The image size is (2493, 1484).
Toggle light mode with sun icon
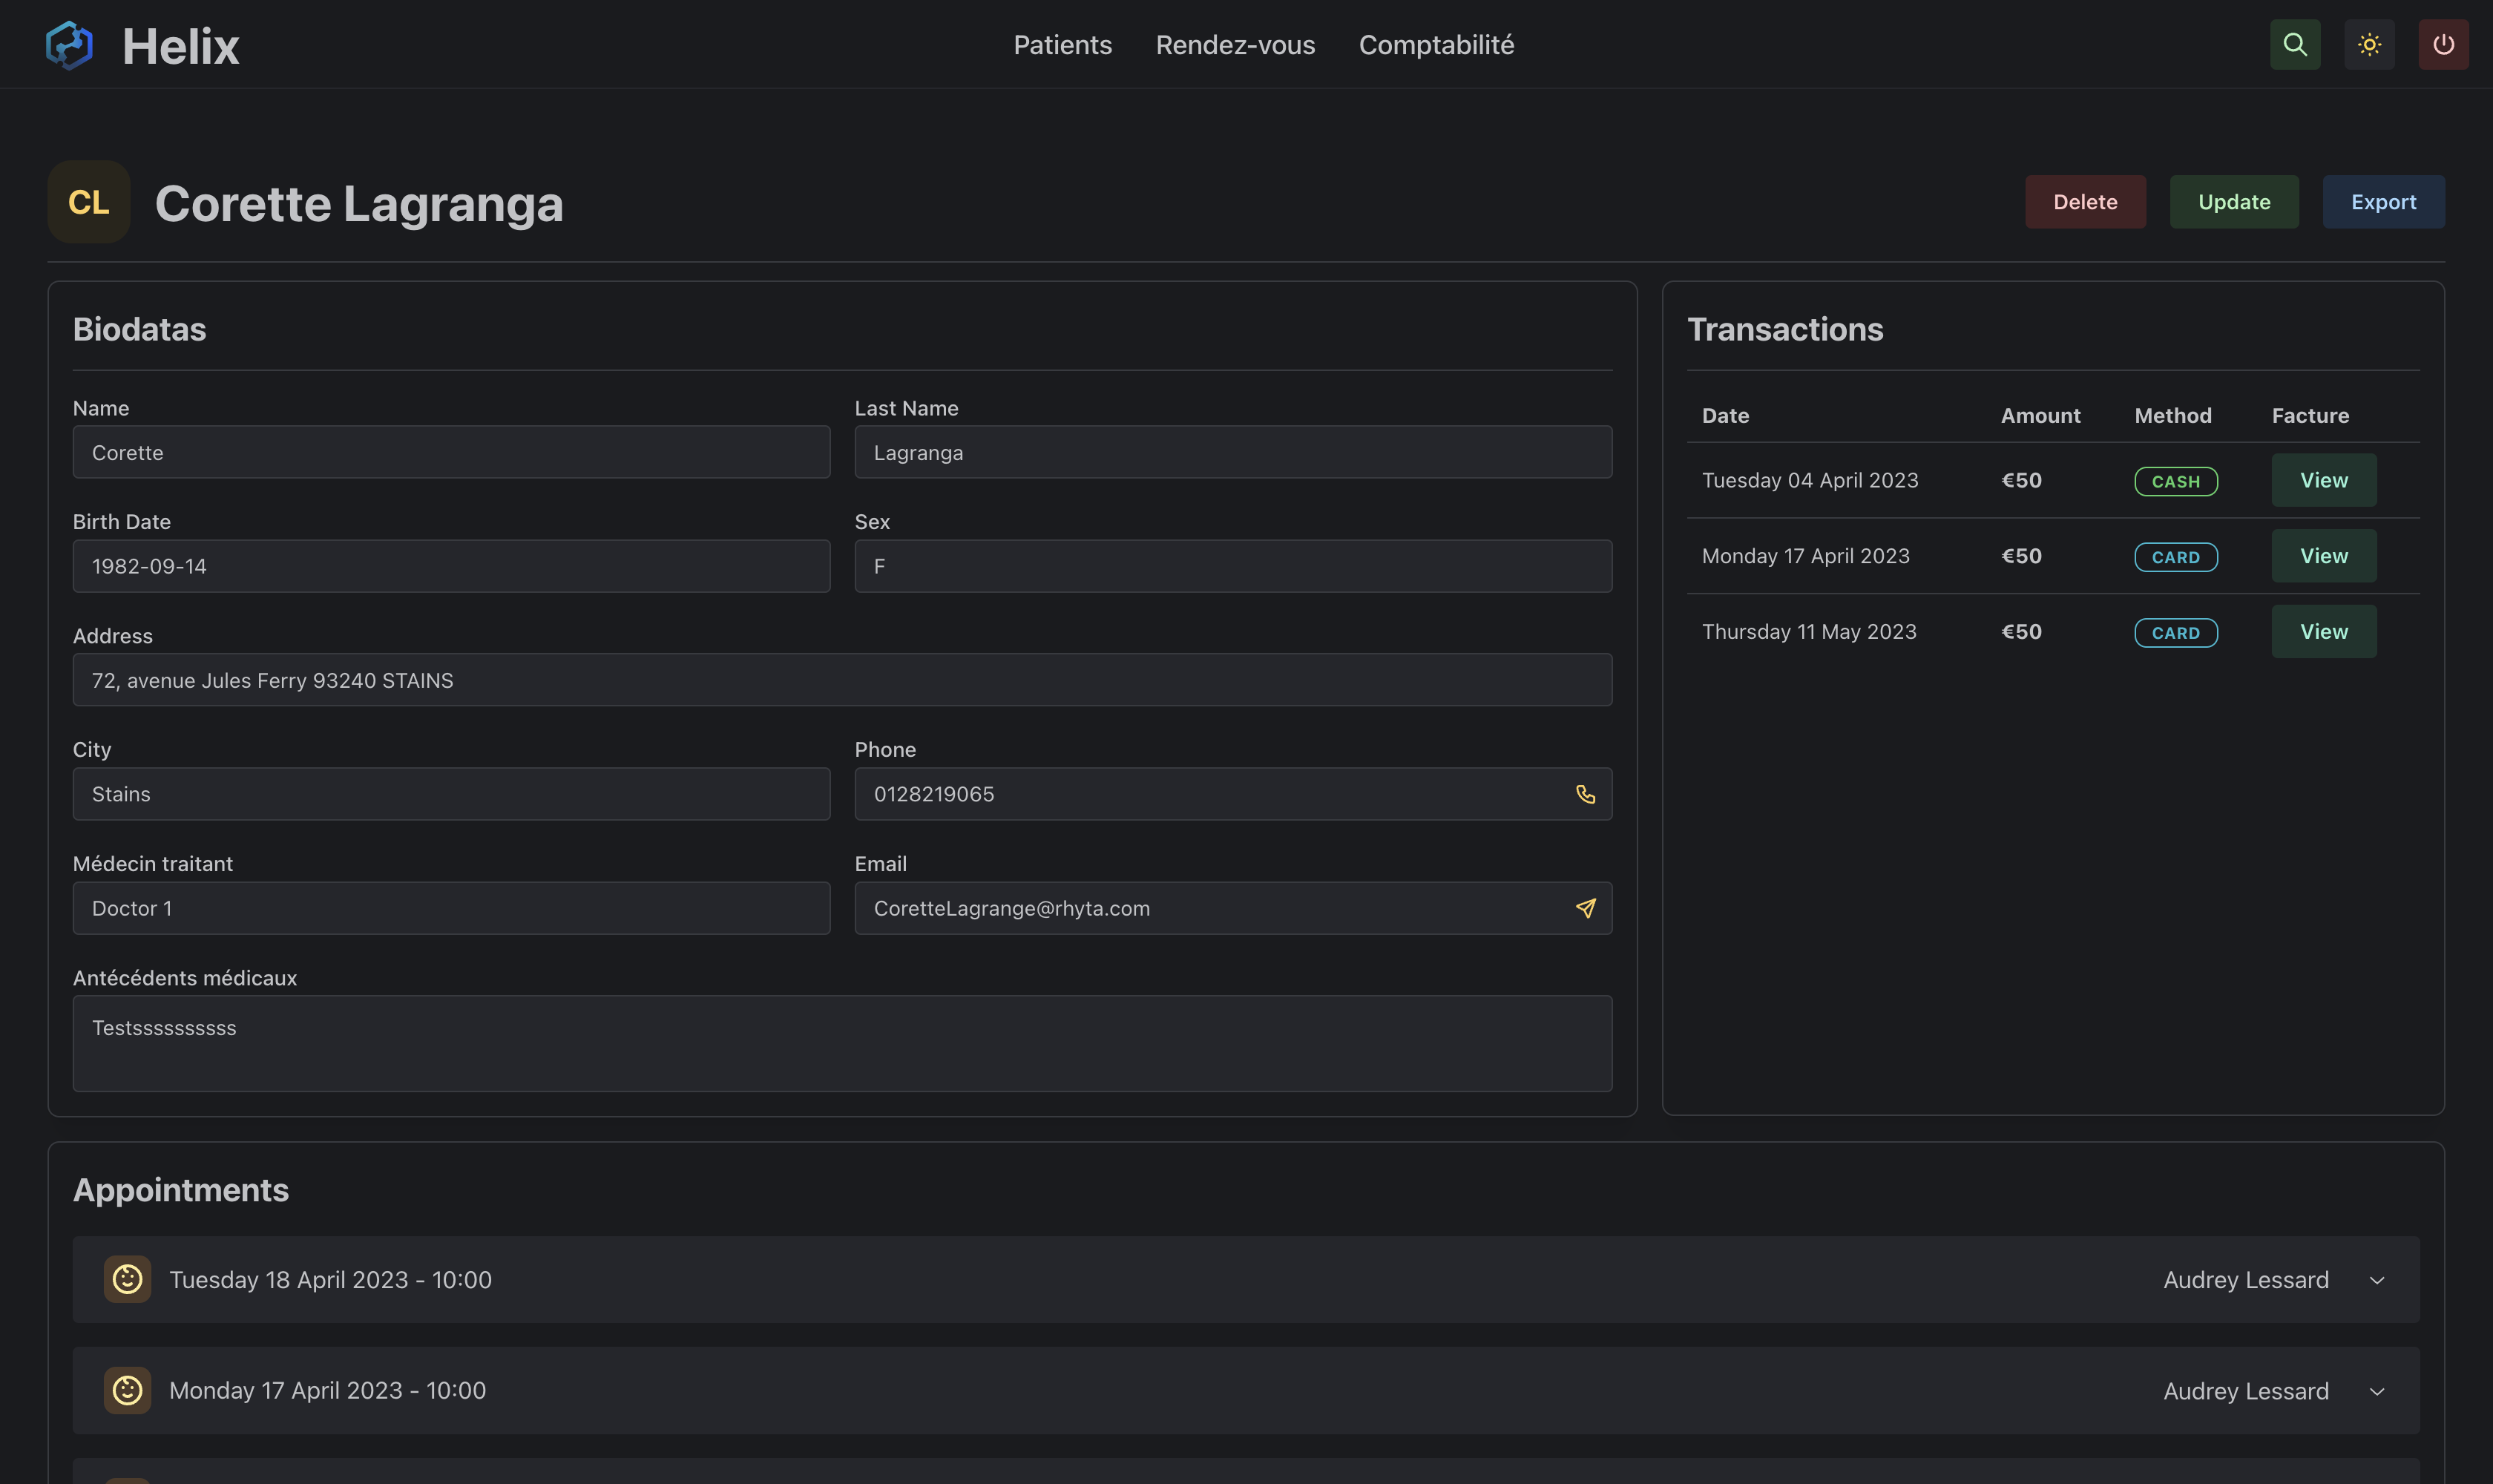point(2368,44)
